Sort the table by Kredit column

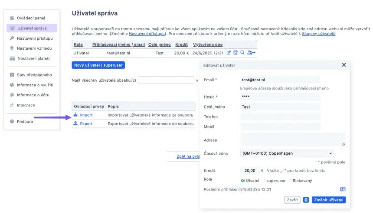(182, 45)
